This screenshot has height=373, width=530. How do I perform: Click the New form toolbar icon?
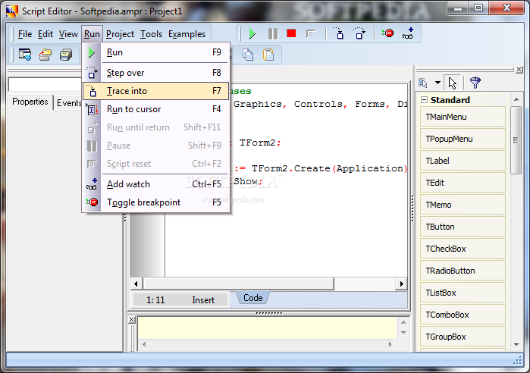(25, 55)
